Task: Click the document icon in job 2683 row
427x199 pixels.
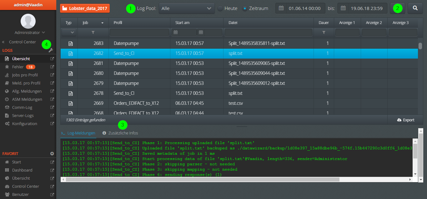Action: 71,43
